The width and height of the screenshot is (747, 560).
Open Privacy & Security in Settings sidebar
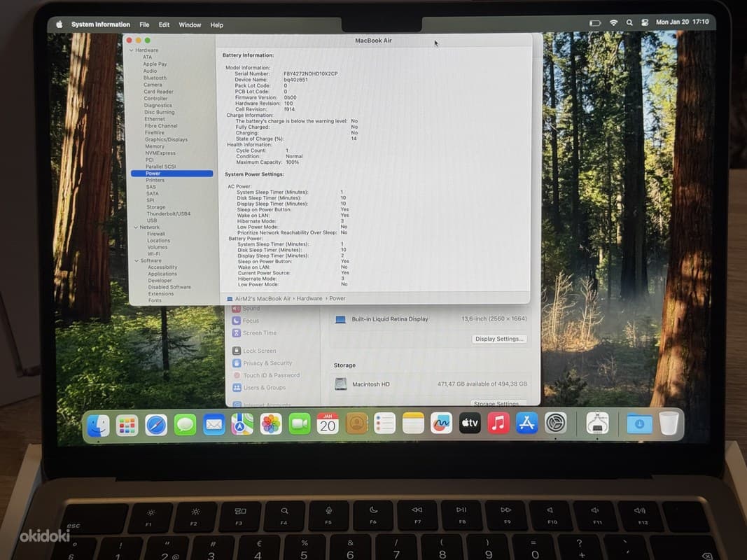[263, 363]
